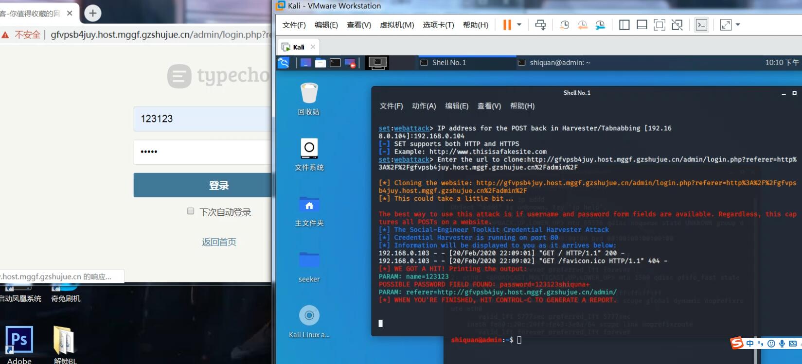Pause the Kali virtual machine
Viewport: 802px width, 364px height.
[x=507, y=25]
